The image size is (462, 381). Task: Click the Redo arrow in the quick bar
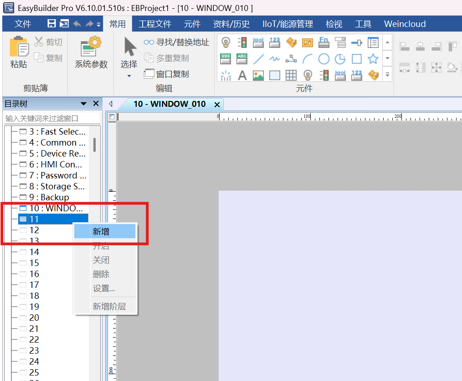click(89, 24)
